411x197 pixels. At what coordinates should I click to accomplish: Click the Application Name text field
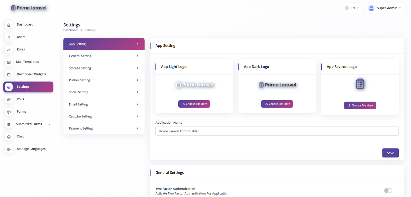tap(277, 131)
